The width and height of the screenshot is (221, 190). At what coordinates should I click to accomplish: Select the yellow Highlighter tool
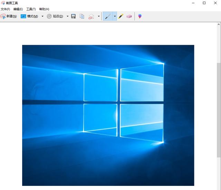[121, 16]
